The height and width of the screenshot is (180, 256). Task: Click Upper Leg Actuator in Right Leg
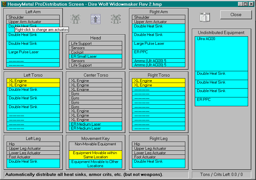(158, 148)
